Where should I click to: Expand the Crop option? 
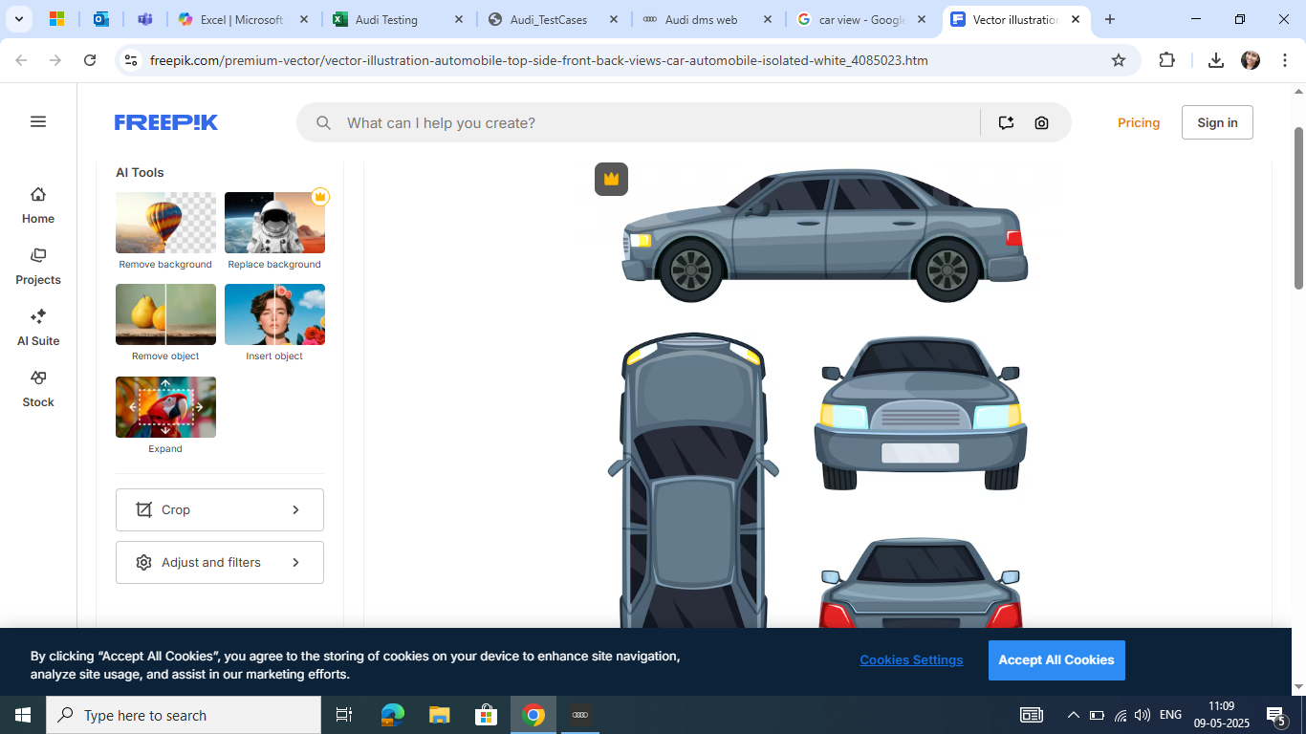pyautogui.click(x=220, y=509)
